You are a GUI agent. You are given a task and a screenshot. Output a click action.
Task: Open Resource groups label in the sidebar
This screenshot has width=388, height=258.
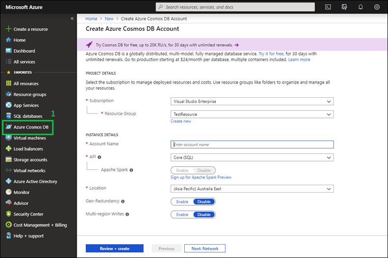[30, 94]
